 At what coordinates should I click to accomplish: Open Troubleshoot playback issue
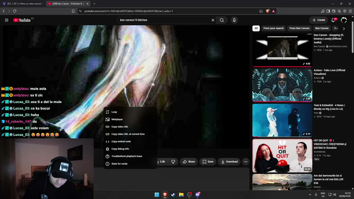[x=130, y=156]
